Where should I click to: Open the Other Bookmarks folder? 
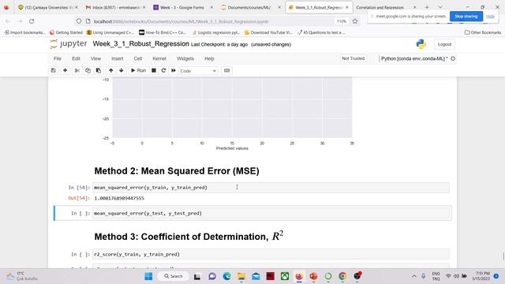[x=482, y=32]
